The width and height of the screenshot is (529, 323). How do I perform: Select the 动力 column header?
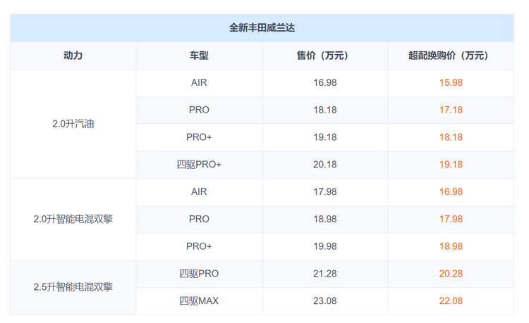pos(73,56)
